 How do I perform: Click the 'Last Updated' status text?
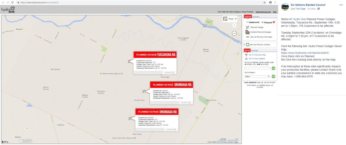pyautogui.click(x=259, y=82)
